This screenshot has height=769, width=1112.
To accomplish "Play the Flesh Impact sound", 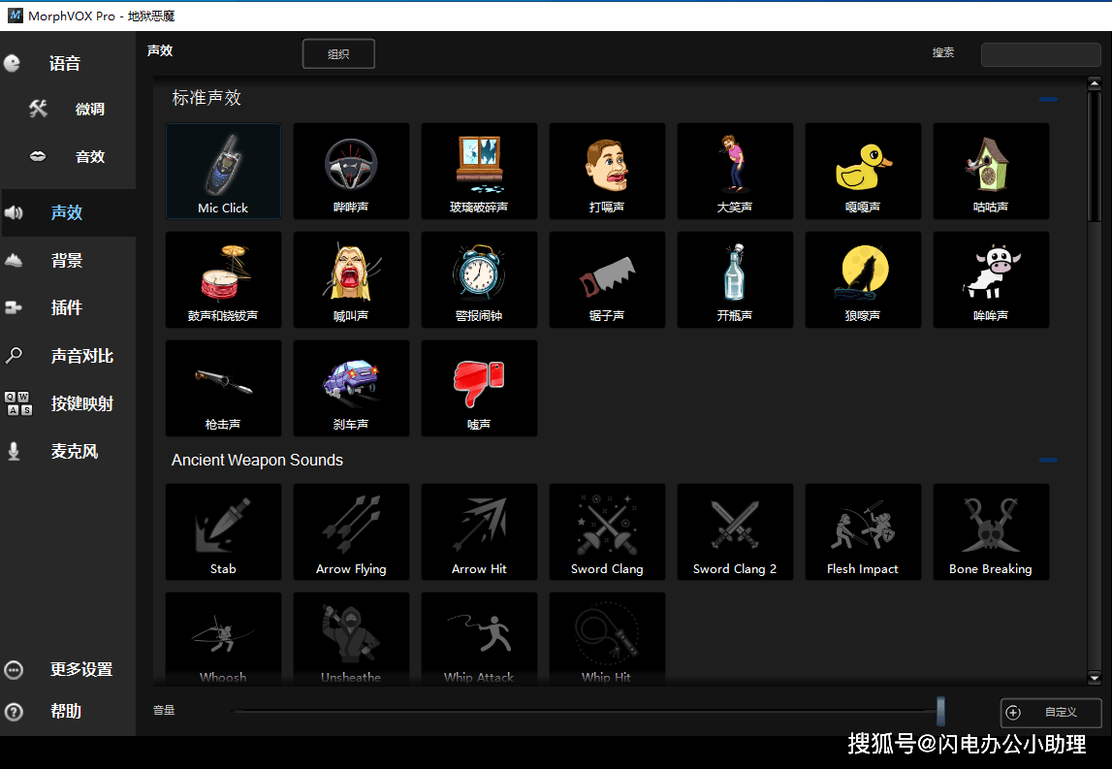I will click(x=863, y=532).
